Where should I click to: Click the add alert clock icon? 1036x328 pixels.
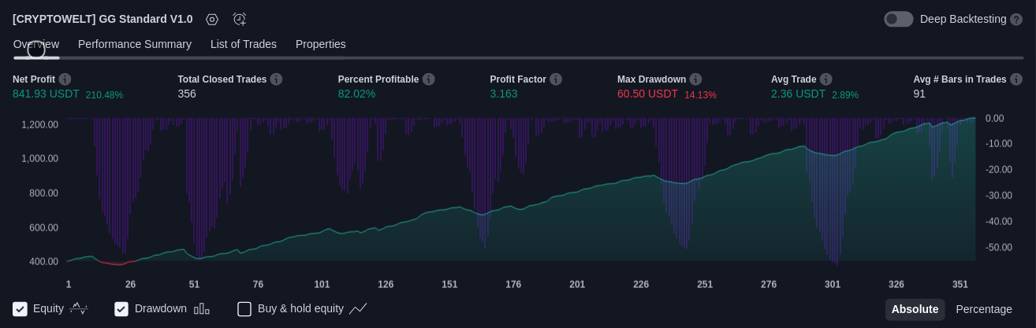[x=240, y=20]
